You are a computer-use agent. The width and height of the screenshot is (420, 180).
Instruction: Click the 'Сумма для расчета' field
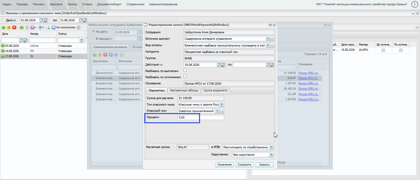[x=200, y=98]
